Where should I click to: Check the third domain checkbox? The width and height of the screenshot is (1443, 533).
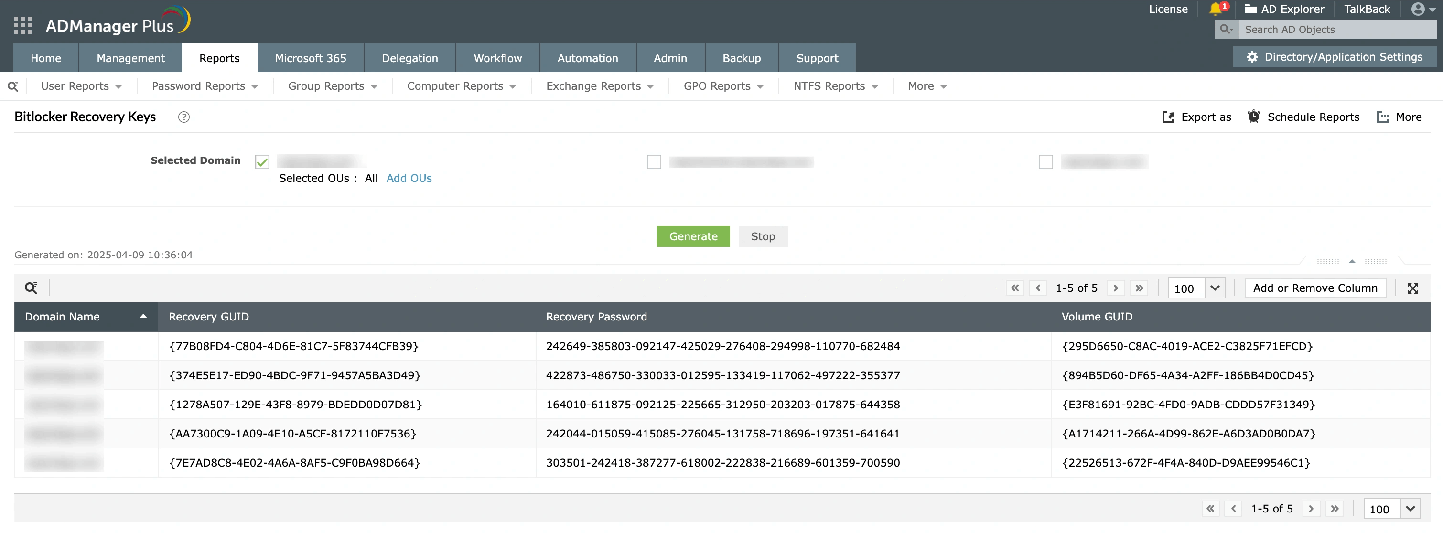click(1045, 162)
